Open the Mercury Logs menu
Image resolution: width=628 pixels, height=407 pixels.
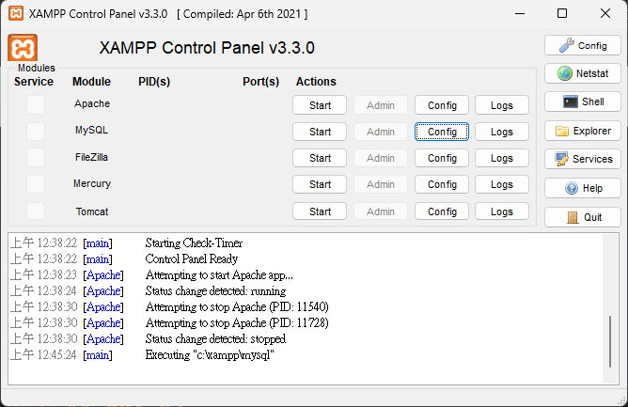click(x=502, y=184)
